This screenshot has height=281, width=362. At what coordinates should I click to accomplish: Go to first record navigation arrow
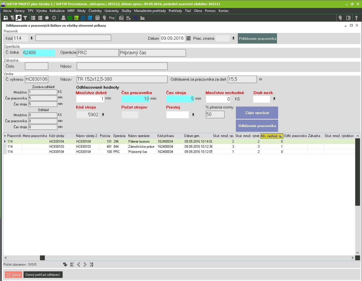click(x=72, y=265)
